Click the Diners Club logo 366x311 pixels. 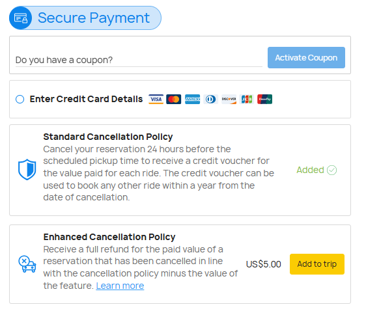point(210,99)
